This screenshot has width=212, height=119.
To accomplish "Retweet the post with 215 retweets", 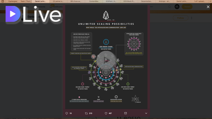I will [x=86, y=113].
